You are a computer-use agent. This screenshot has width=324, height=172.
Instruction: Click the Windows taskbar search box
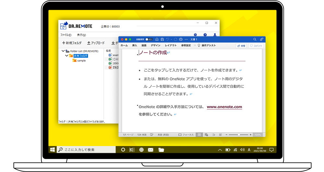coord(87,150)
